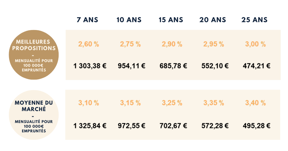Select the 495,28 € monthly payment

pos(256,126)
